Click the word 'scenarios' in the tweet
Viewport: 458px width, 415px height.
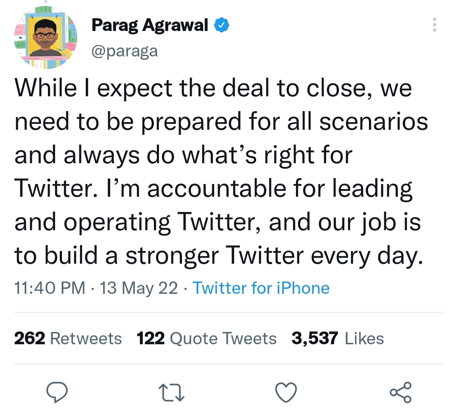[x=373, y=122]
